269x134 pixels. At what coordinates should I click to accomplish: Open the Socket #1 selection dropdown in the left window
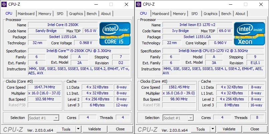pyautogui.click(x=44, y=118)
